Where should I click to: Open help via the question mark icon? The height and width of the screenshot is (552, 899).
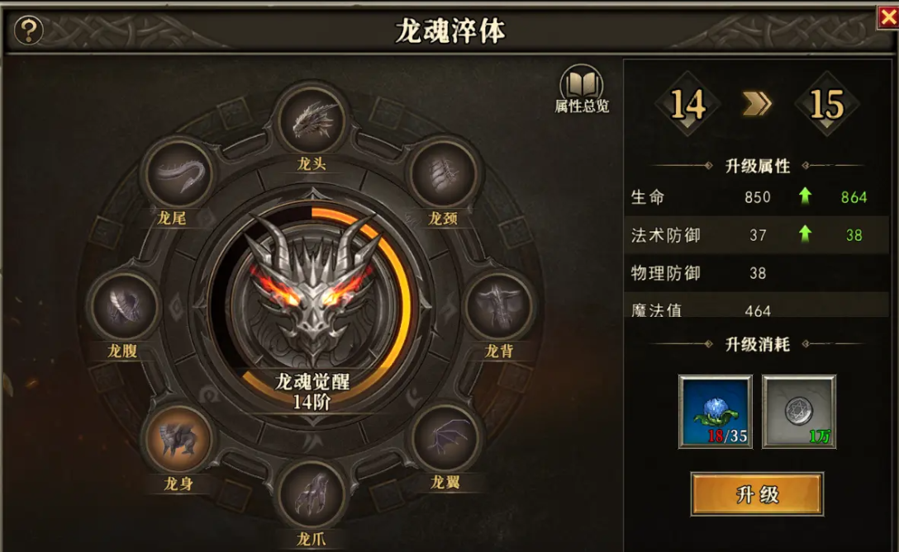tap(29, 31)
